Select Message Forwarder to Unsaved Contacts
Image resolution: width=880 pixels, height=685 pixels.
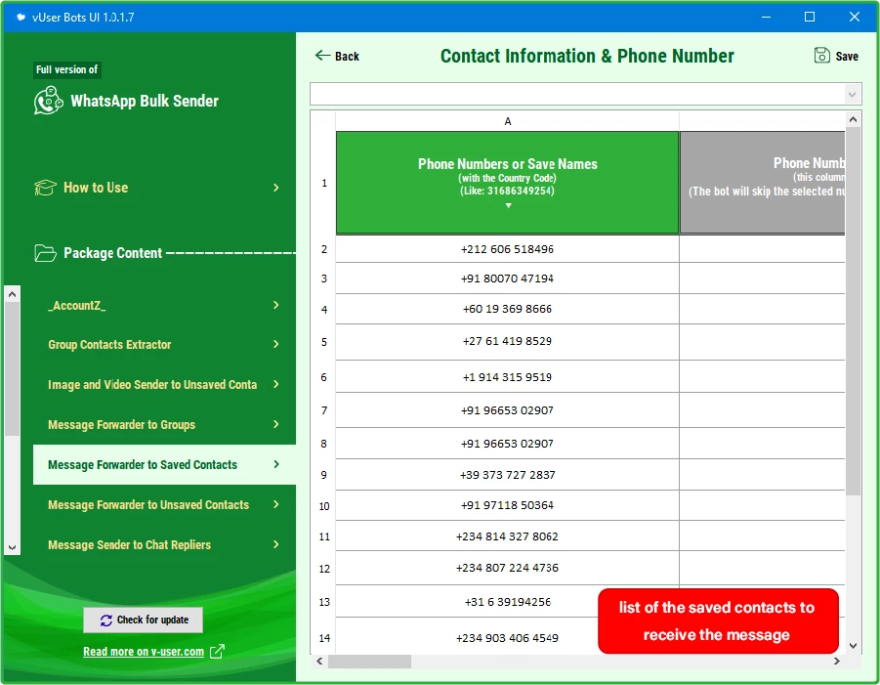164,504
